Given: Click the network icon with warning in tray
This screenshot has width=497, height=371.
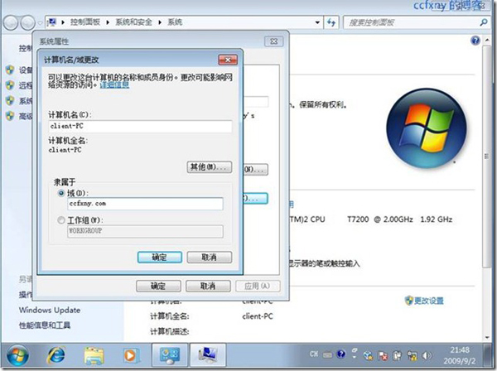Looking at the screenshot, I should [413, 356].
